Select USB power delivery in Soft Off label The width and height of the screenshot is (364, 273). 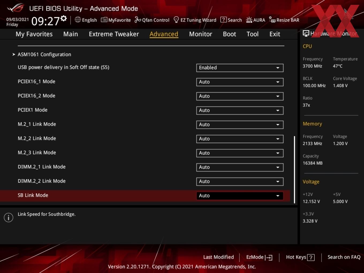(x=63, y=67)
